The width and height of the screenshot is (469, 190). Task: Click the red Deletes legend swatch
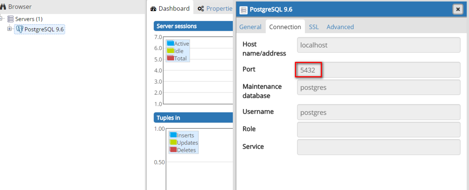tap(173, 150)
